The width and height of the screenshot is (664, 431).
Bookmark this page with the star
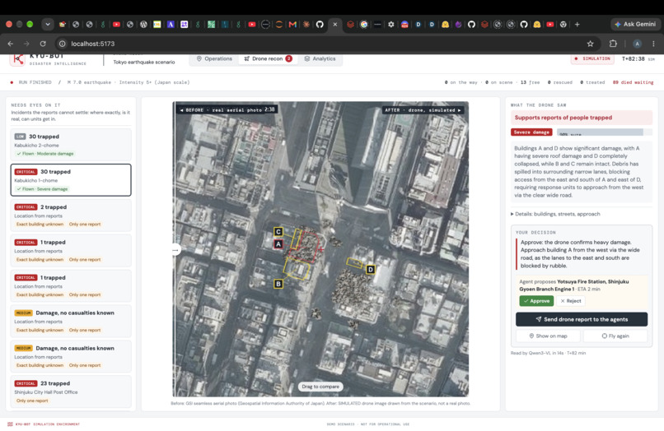click(x=590, y=44)
